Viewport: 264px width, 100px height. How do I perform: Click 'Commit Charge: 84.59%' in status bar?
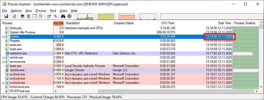point(48,97)
